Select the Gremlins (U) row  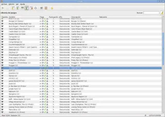point(81,73)
